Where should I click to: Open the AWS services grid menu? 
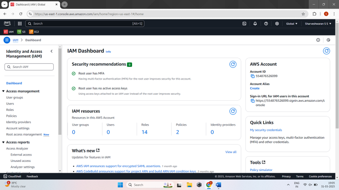(x=20, y=24)
